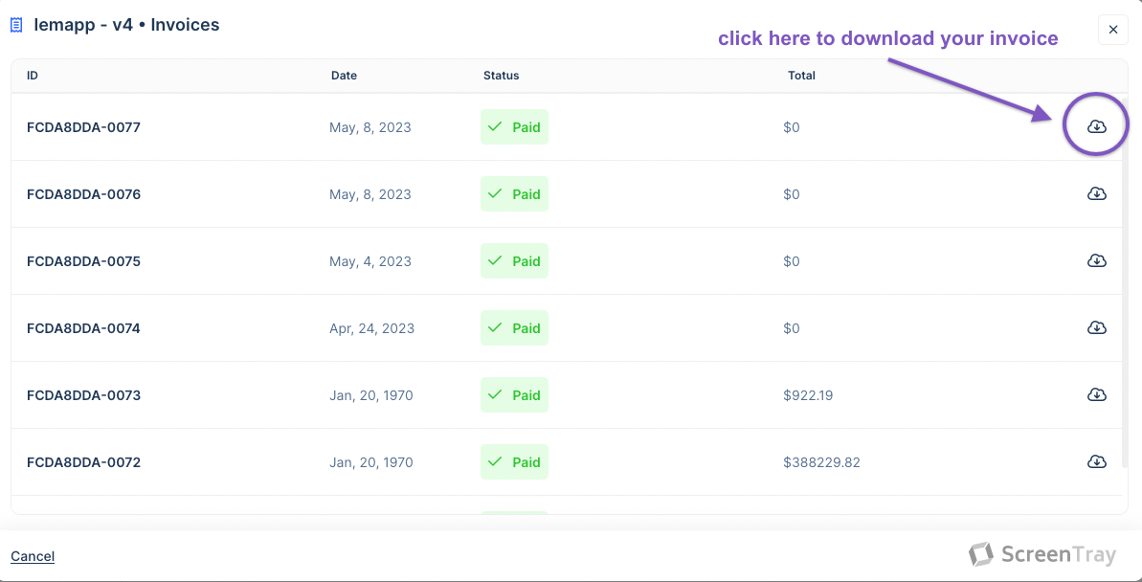Image resolution: width=1142 pixels, height=582 pixels.
Task: Download the $922.19 invoice
Action: [1097, 394]
